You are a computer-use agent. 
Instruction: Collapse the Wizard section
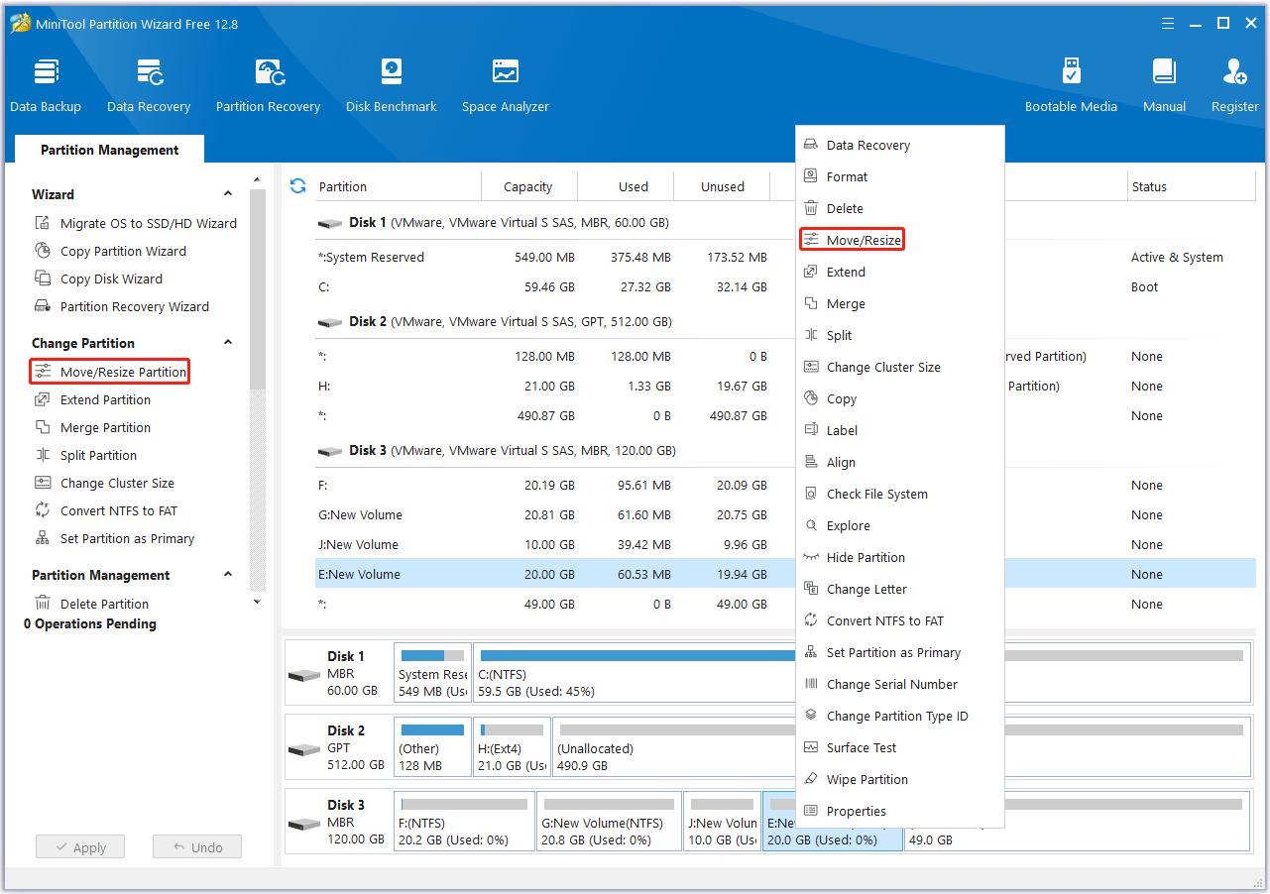[227, 194]
